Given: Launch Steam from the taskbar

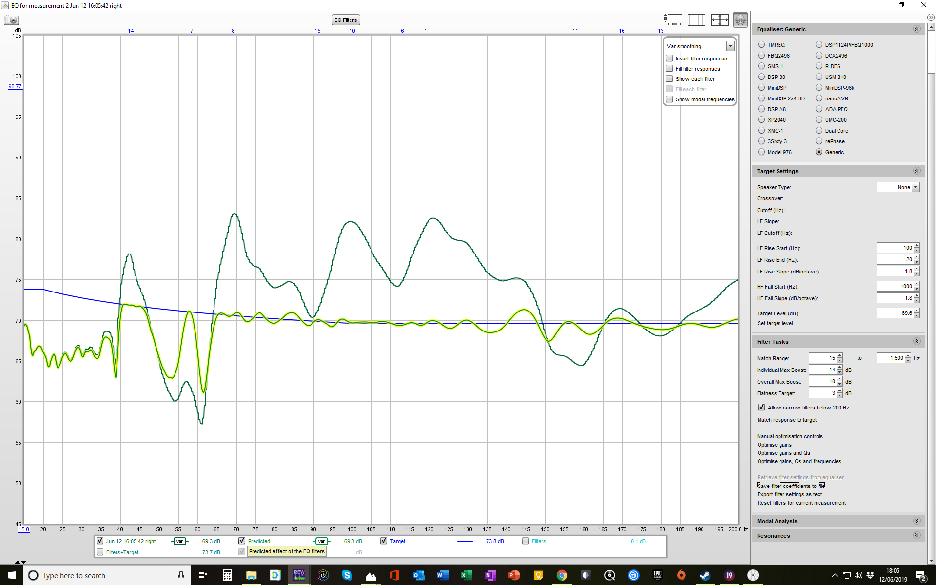Looking at the screenshot, I should [x=705, y=575].
